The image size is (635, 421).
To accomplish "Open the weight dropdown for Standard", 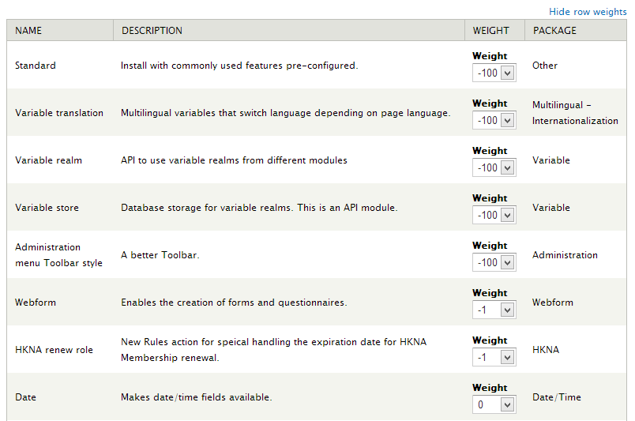I will [494, 73].
